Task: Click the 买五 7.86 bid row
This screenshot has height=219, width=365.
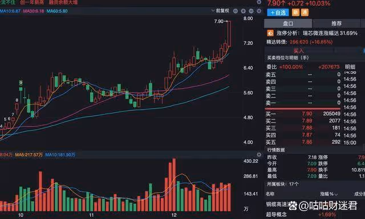Action: [303, 142]
